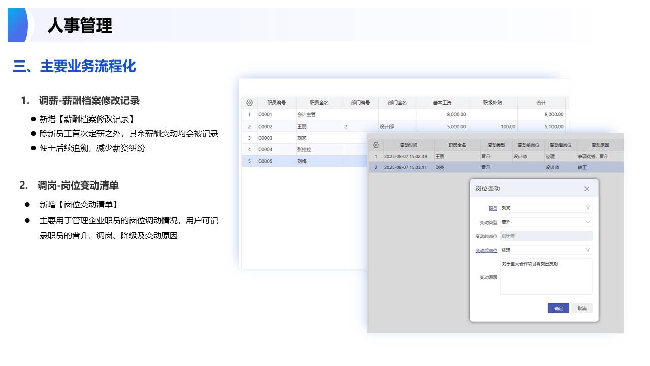Click the 取消 button
The width and height of the screenshot is (650, 366).
(582, 308)
